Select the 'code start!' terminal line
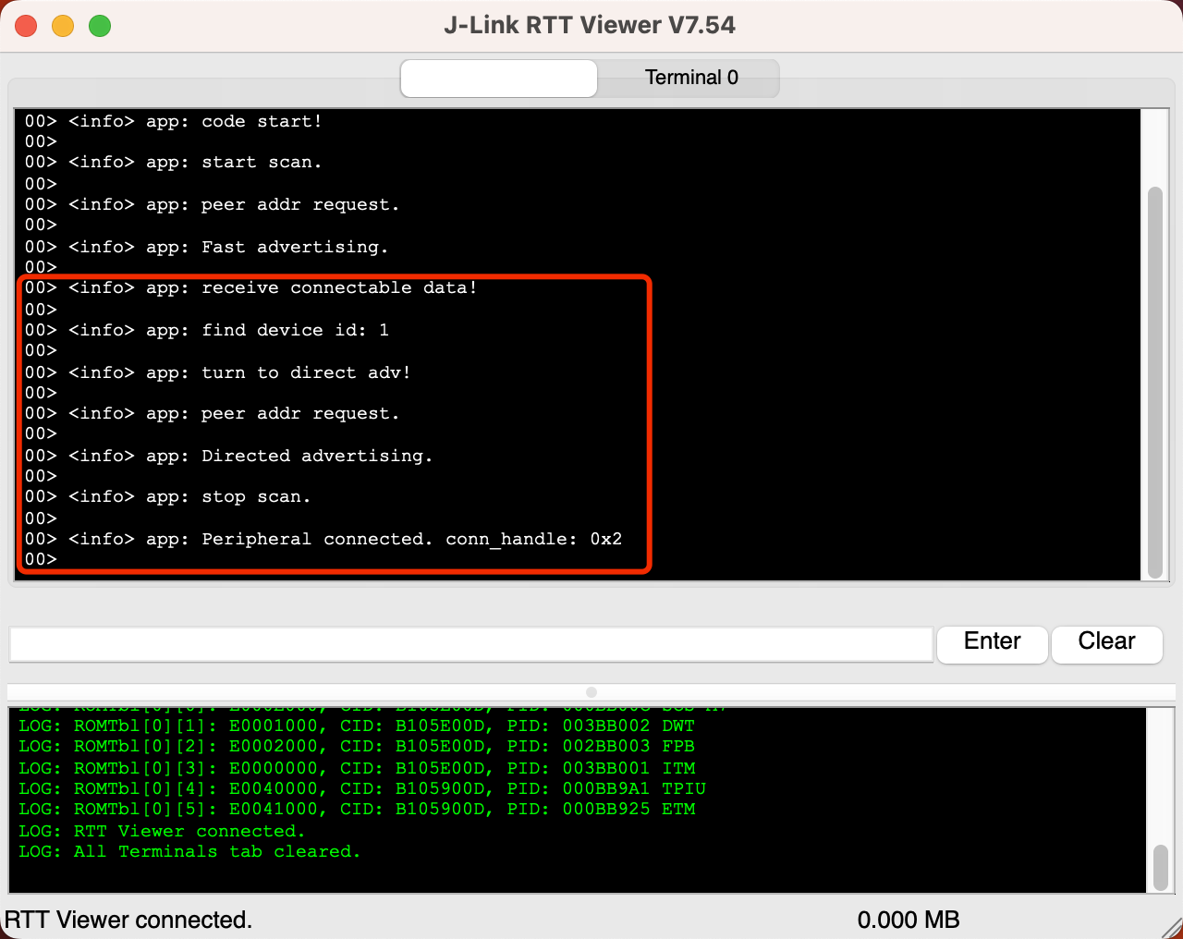Image resolution: width=1183 pixels, height=939 pixels. (x=174, y=121)
